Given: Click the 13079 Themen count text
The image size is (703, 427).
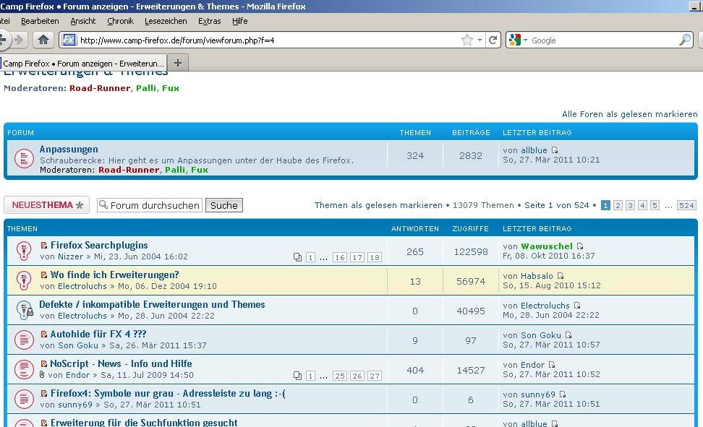Looking at the screenshot, I should pos(483,204).
